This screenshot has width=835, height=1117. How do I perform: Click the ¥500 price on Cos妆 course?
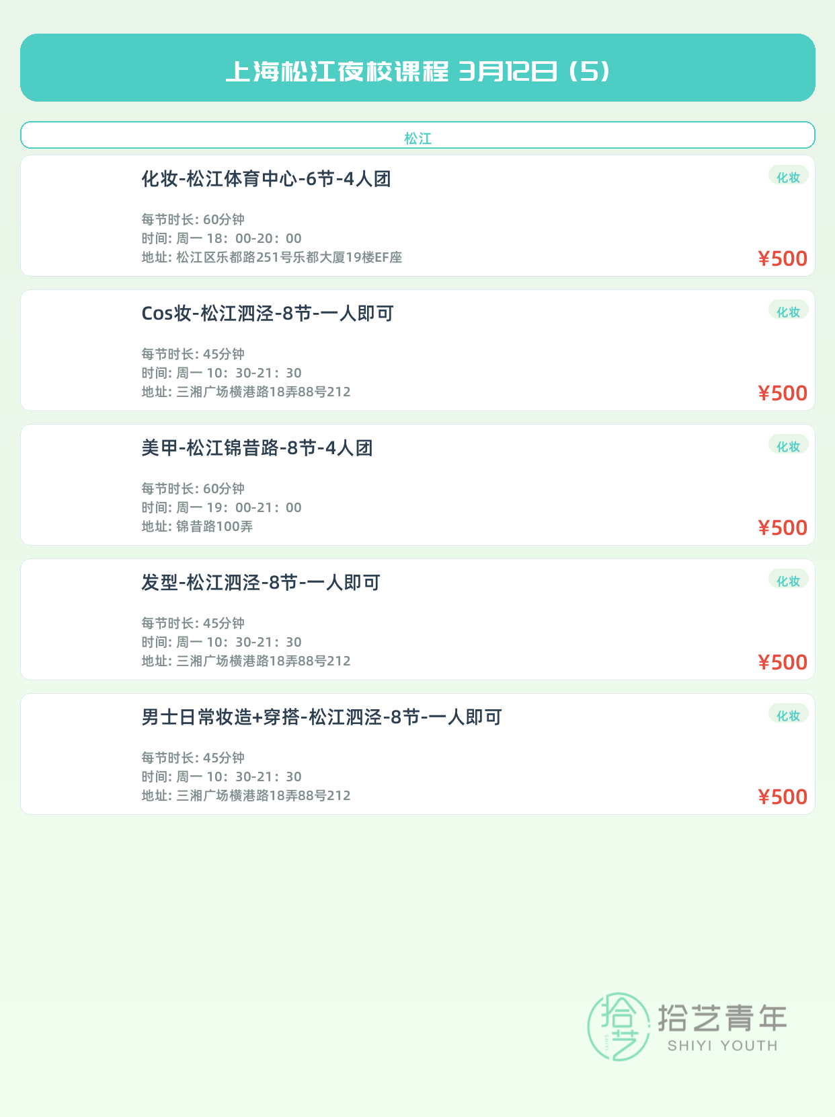tap(783, 393)
